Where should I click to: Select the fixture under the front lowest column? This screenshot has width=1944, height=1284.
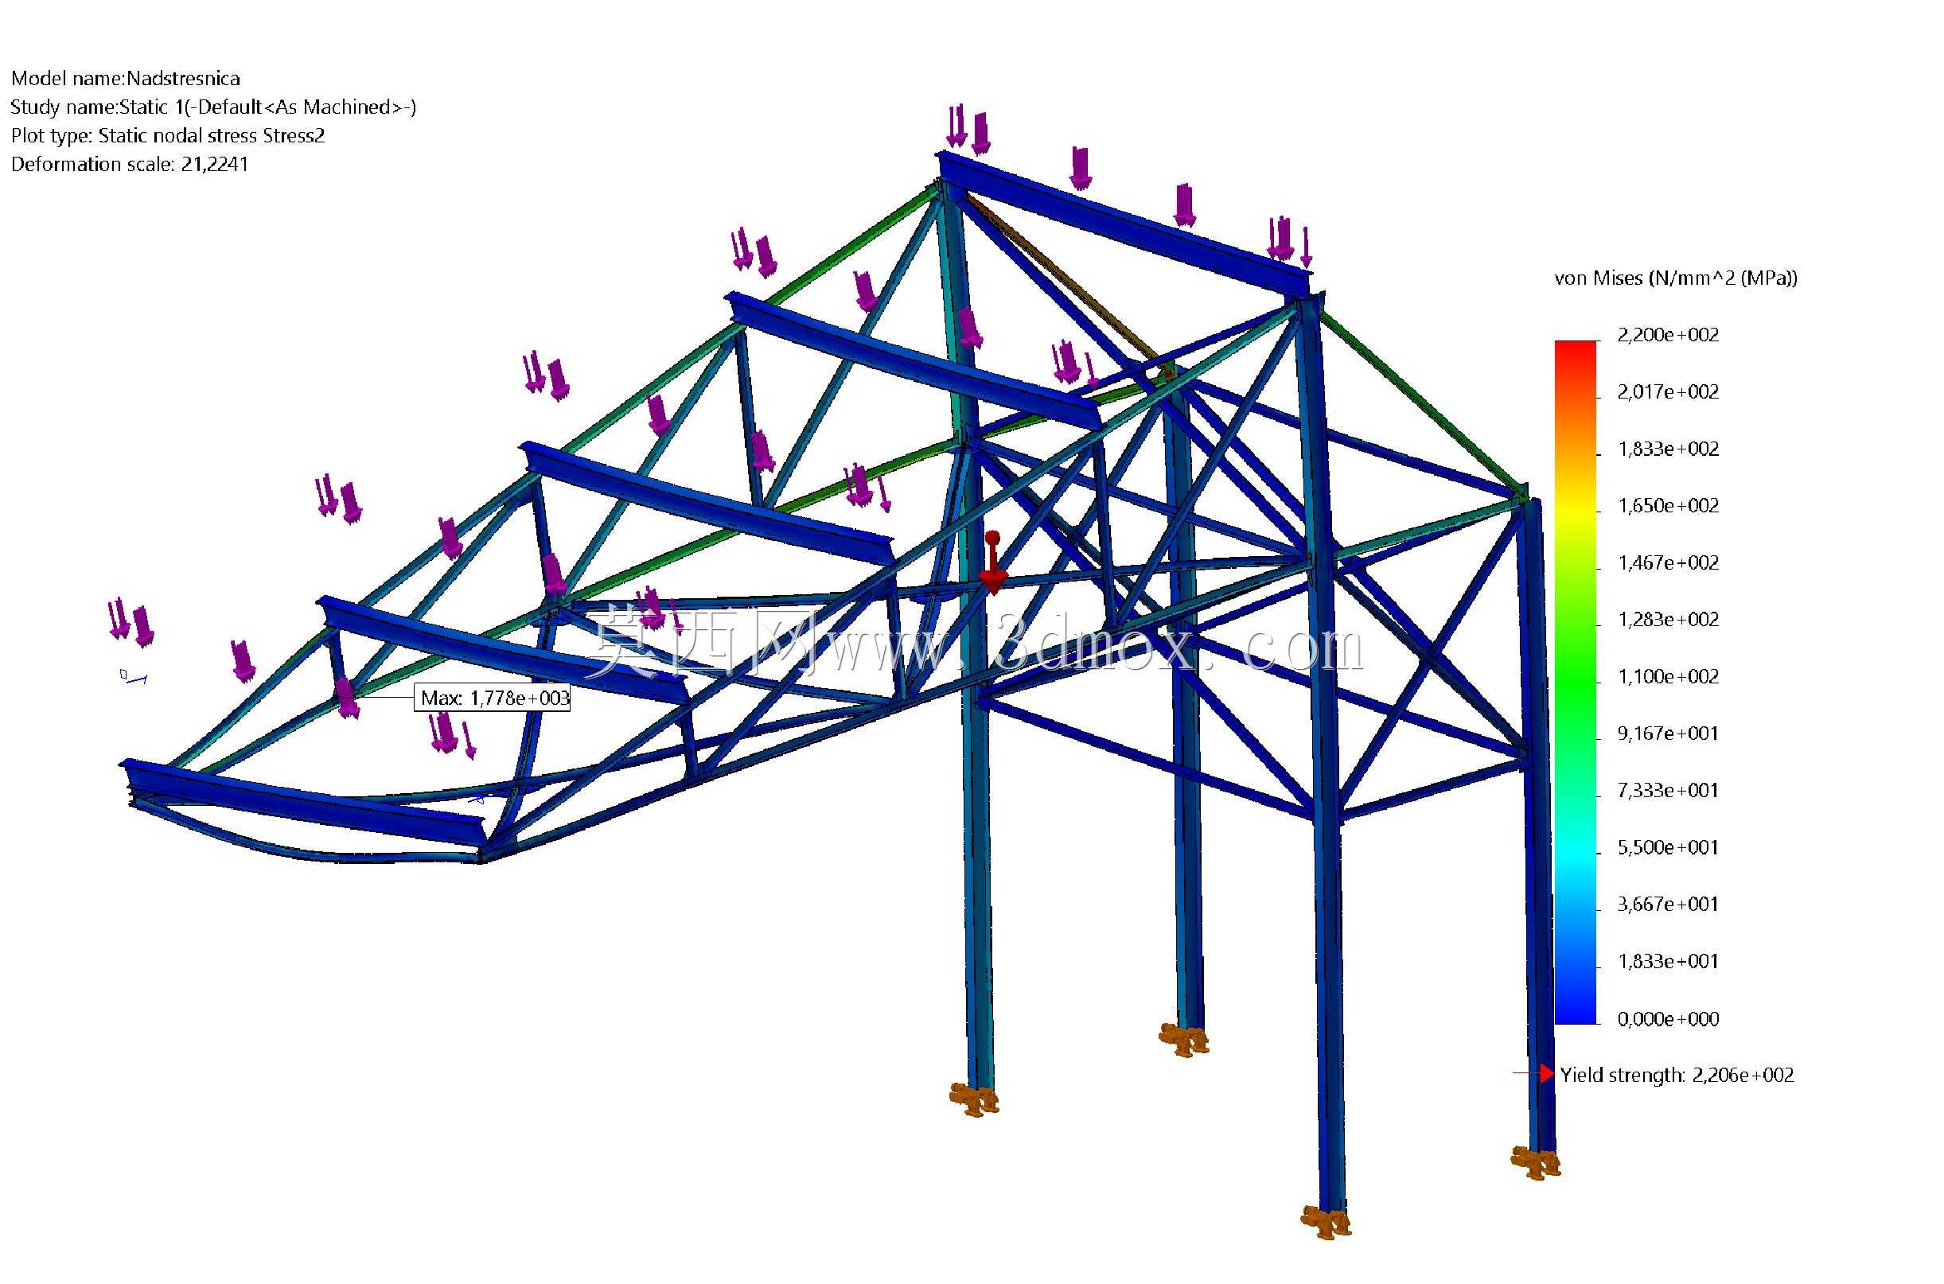[1326, 1222]
